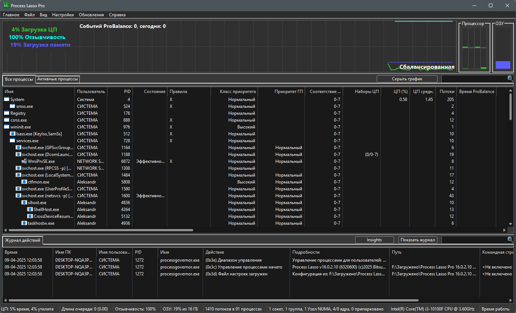Sort by the ЦП (%) column header
Screen dimensions: 516x313
[395, 92]
